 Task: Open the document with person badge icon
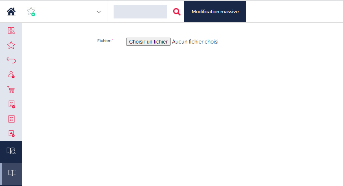click(x=11, y=134)
